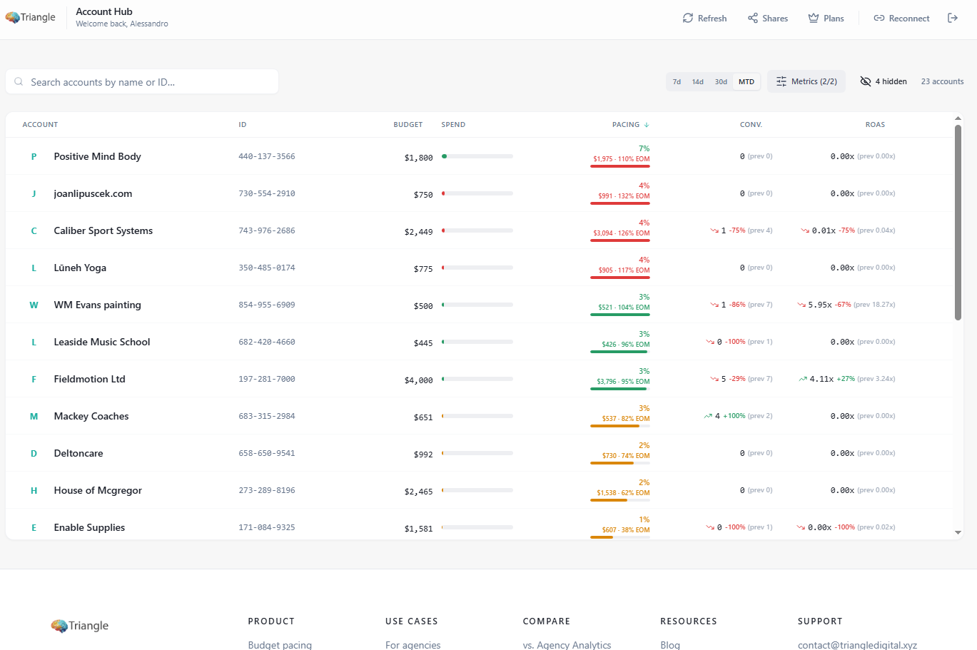Click the logout arrow icon

[x=953, y=18]
